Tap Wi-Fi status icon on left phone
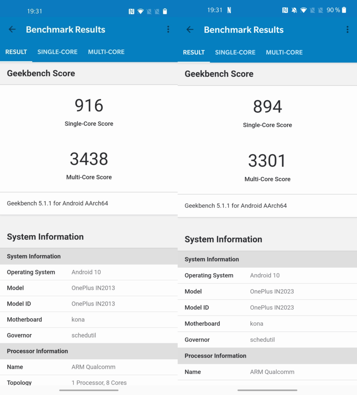 pos(140,11)
